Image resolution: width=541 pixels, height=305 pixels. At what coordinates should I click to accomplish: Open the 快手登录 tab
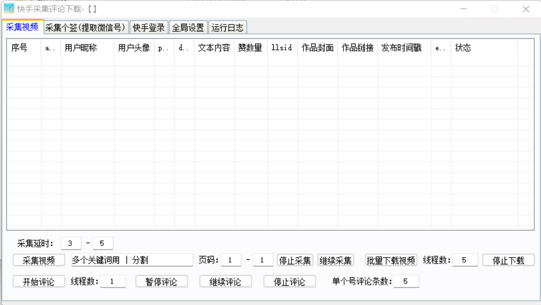pos(149,28)
